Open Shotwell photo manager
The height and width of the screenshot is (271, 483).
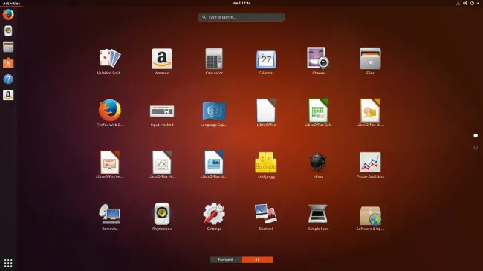coord(266,218)
